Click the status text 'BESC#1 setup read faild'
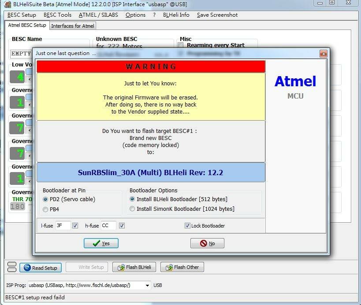The width and height of the screenshot is (361, 305). [x=35, y=298]
